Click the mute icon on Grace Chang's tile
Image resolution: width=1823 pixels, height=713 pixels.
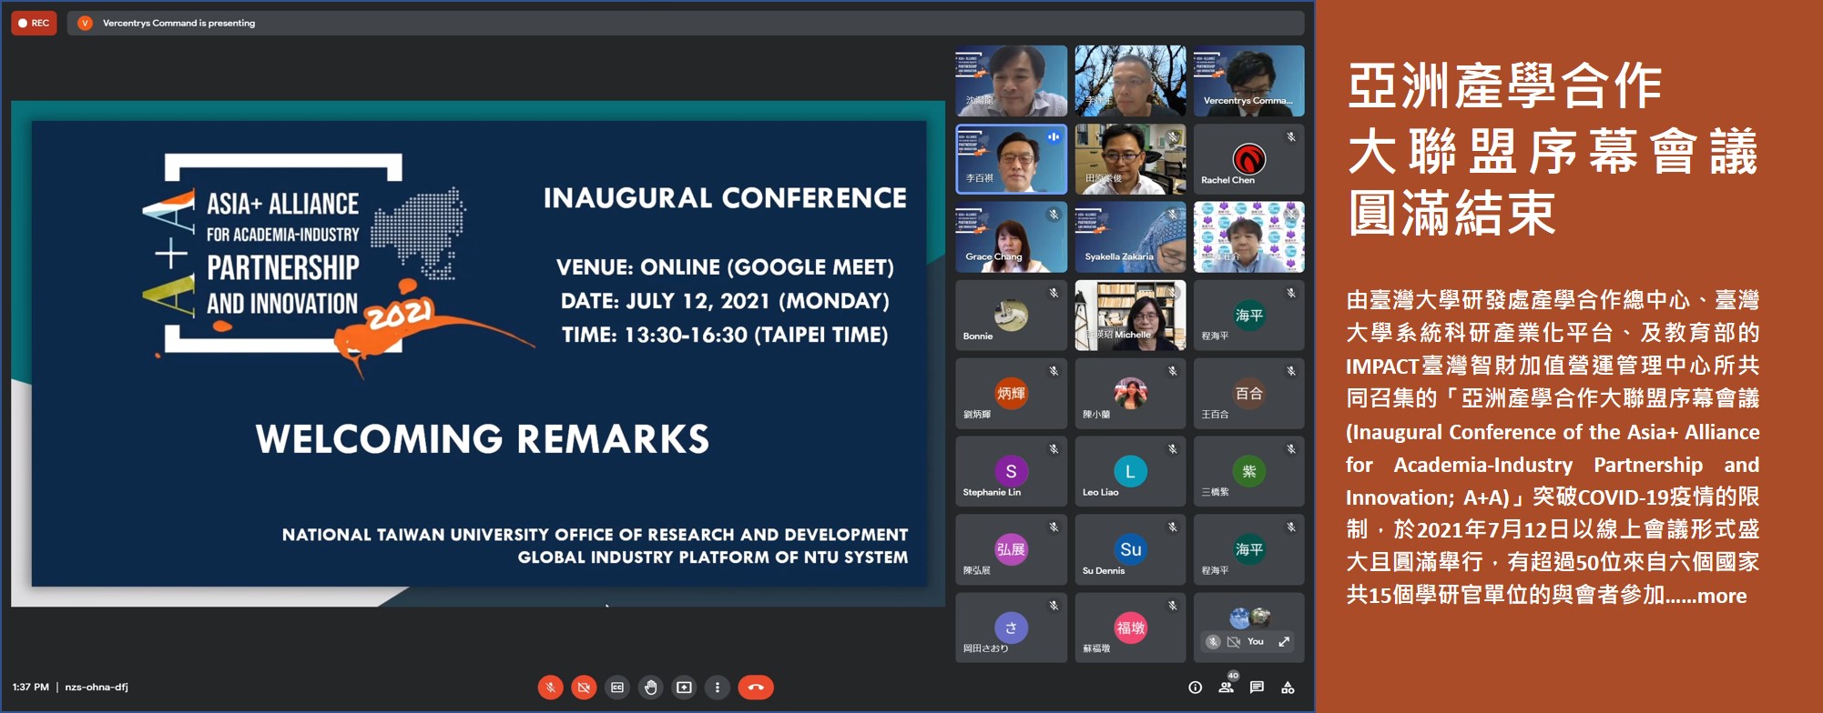tap(1054, 215)
